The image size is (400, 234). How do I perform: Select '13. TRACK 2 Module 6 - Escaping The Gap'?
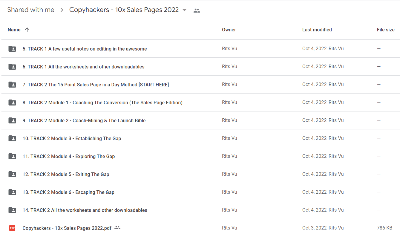coord(68,192)
